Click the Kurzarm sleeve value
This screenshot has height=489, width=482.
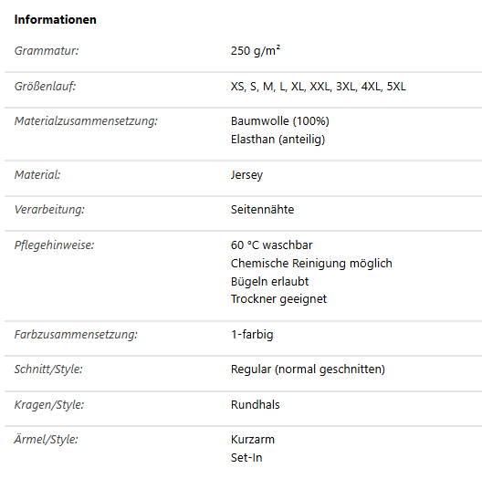click(253, 440)
